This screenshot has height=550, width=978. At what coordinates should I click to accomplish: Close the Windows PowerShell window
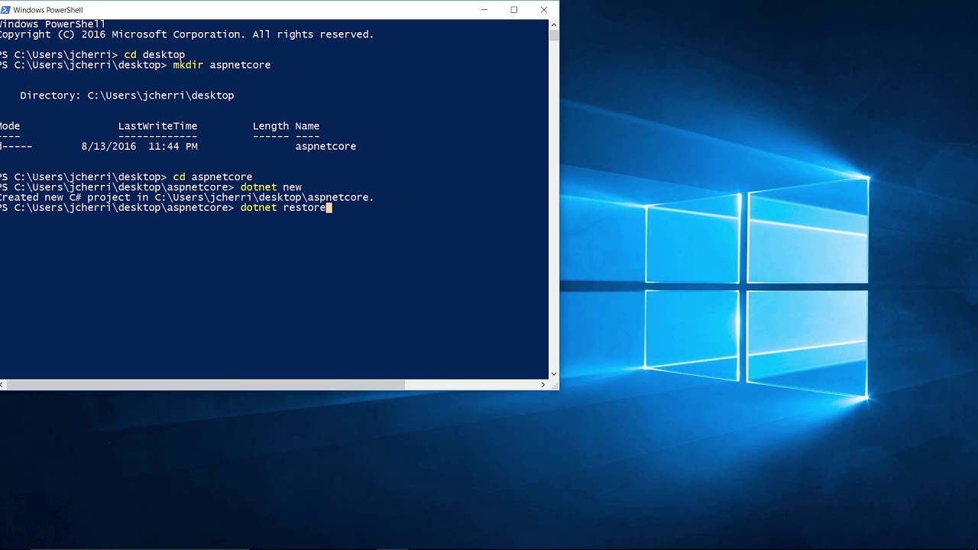[544, 10]
